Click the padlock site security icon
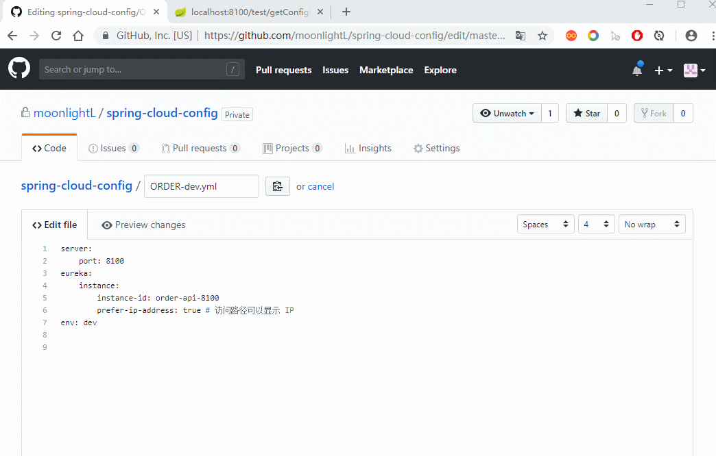Screen dimensions: 716x456 (x=106, y=36)
